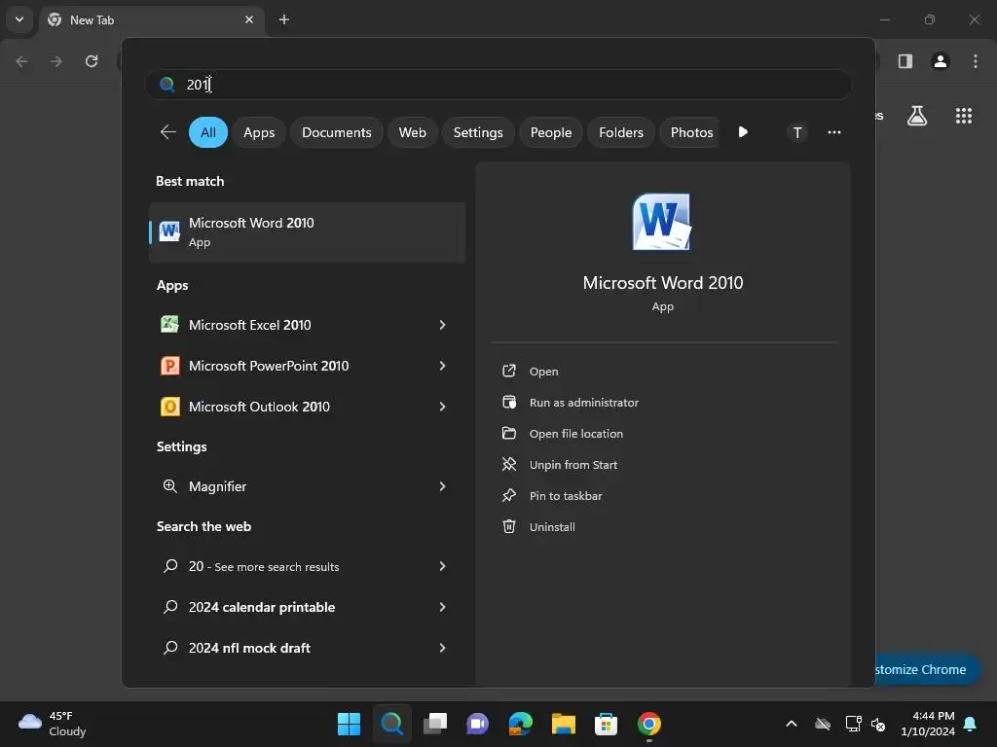Open Chrome three-dot menu

[x=976, y=61]
